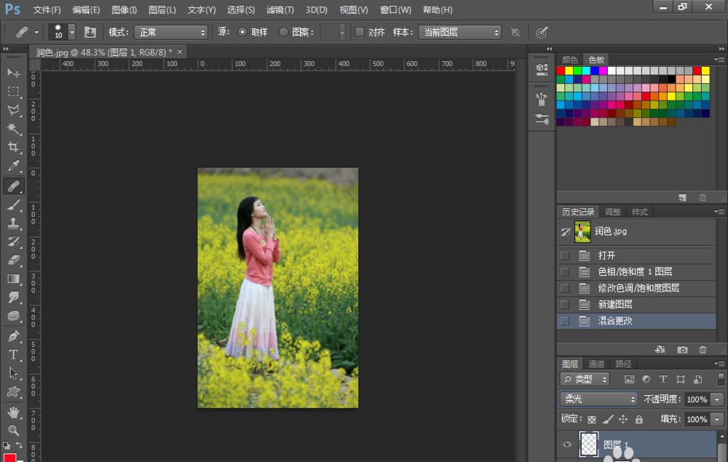Switch to the 通道 (Channels) tab
This screenshot has height=462, width=728.
pos(596,364)
